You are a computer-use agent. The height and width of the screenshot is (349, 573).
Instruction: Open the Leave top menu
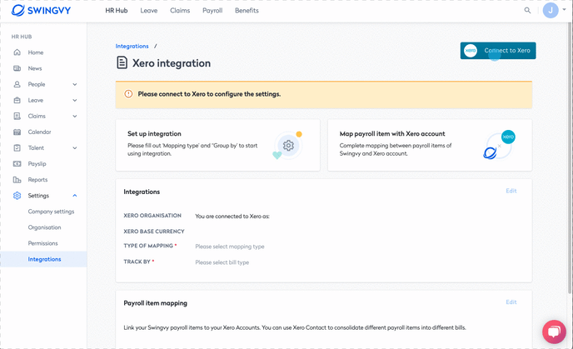click(149, 11)
